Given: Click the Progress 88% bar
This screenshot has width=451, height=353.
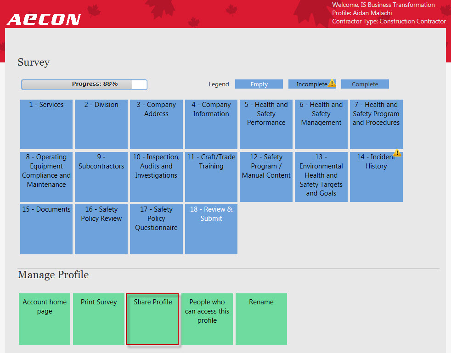Looking at the screenshot, I should click(84, 84).
